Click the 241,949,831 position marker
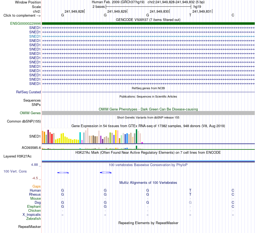 tap(202, 11)
